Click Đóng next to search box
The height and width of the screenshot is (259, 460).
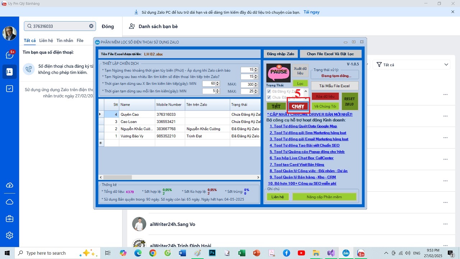pos(107,26)
